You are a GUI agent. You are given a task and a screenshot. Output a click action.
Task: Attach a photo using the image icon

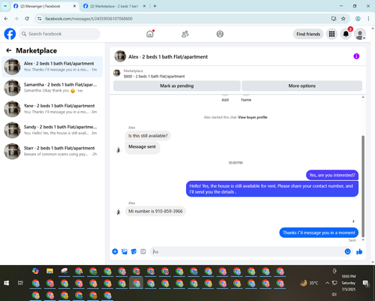[x=124, y=251]
